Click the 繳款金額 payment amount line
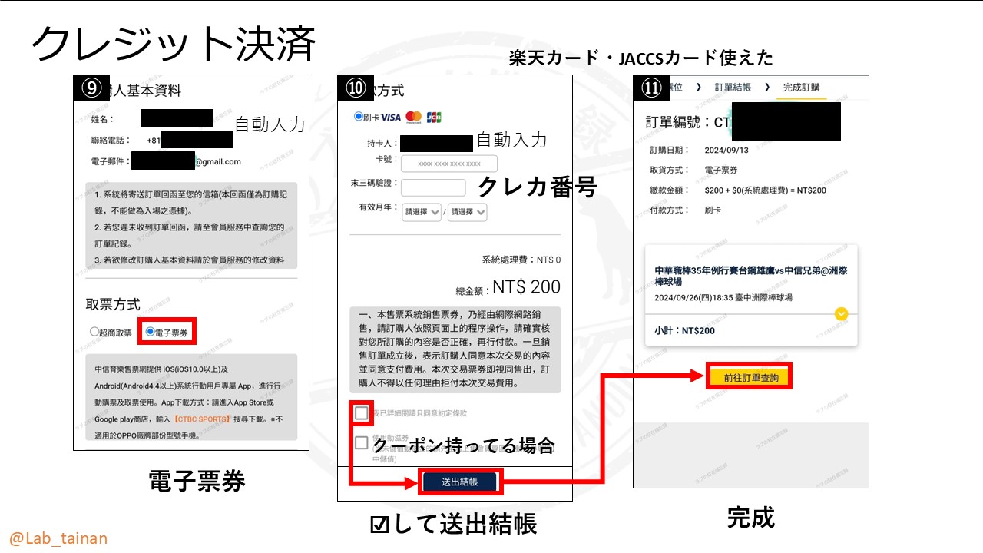 point(736,190)
